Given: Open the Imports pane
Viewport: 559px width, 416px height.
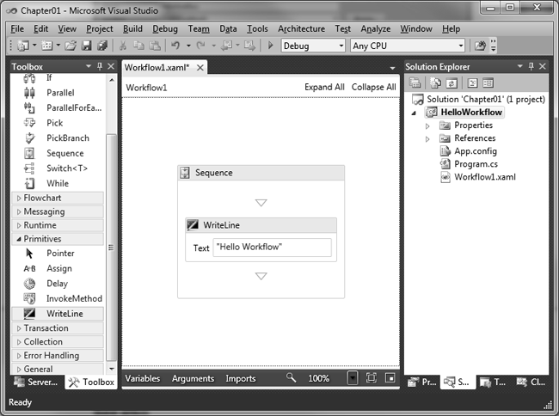Looking at the screenshot, I should tap(241, 378).
